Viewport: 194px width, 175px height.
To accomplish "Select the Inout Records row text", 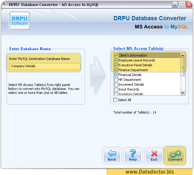I will point(129,89).
